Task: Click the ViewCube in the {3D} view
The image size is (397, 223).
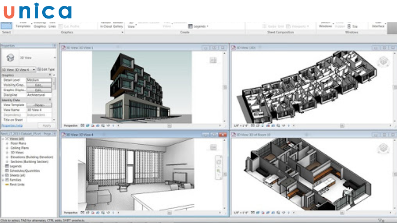Action: 383,61
